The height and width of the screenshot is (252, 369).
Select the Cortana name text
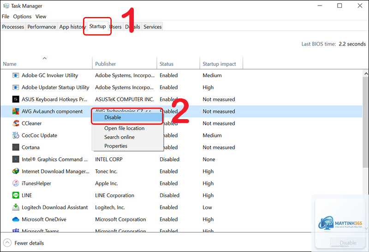(30, 147)
